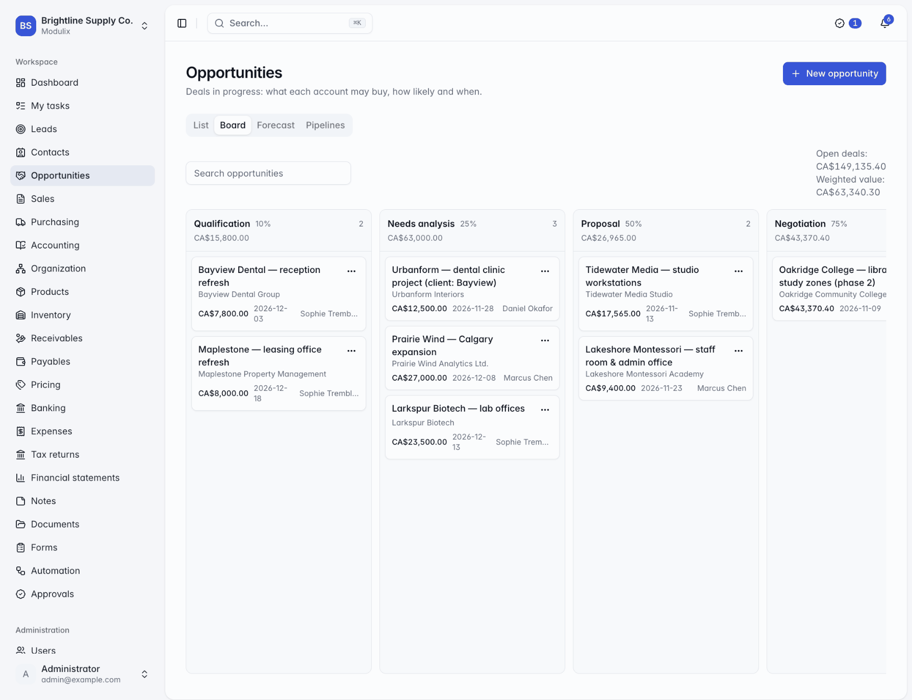Open menu for Maplestone leasing office card
The height and width of the screenshot is (700, 912).
(351, 351)
